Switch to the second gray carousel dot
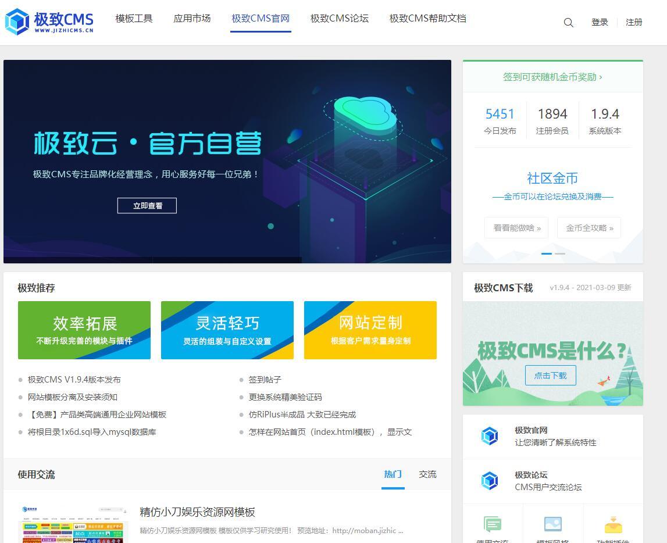Image resolution: width=667 pixels, height=543 pixels. coord(559,253)
